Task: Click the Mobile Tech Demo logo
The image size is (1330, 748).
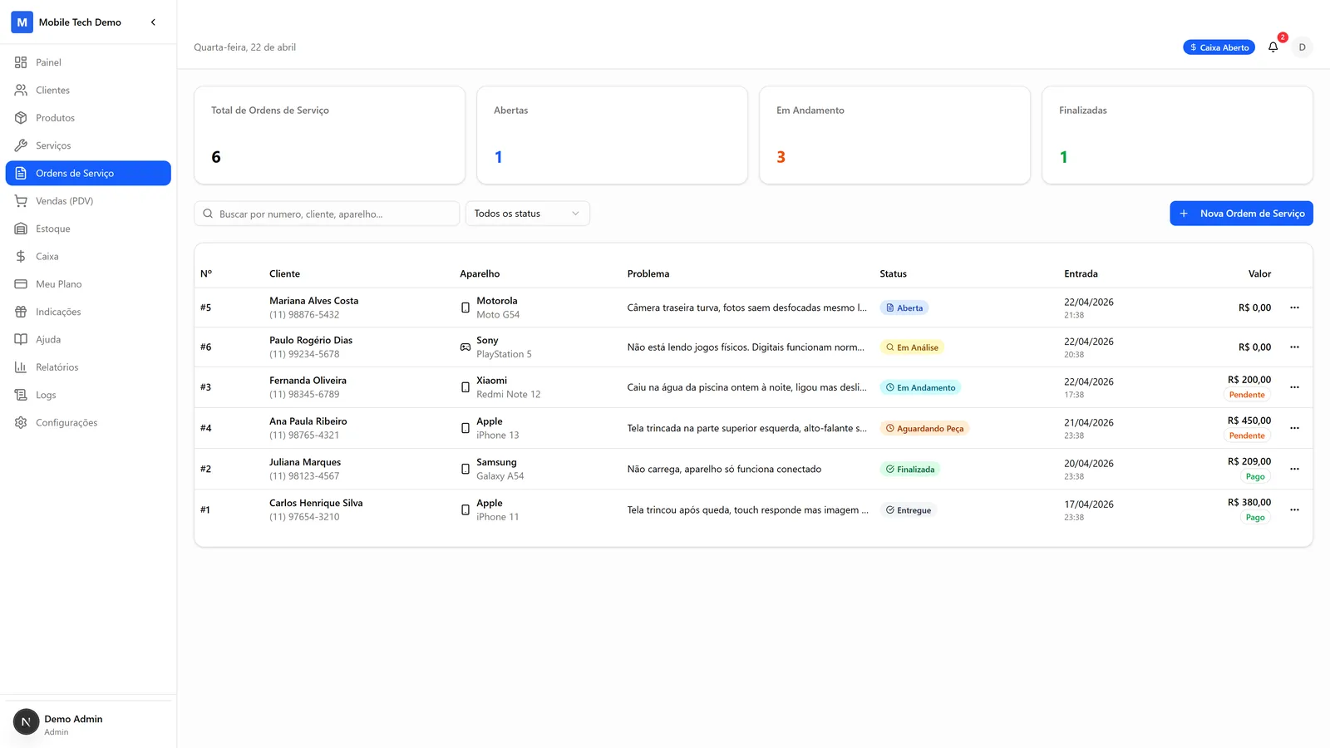Action: 22,22
